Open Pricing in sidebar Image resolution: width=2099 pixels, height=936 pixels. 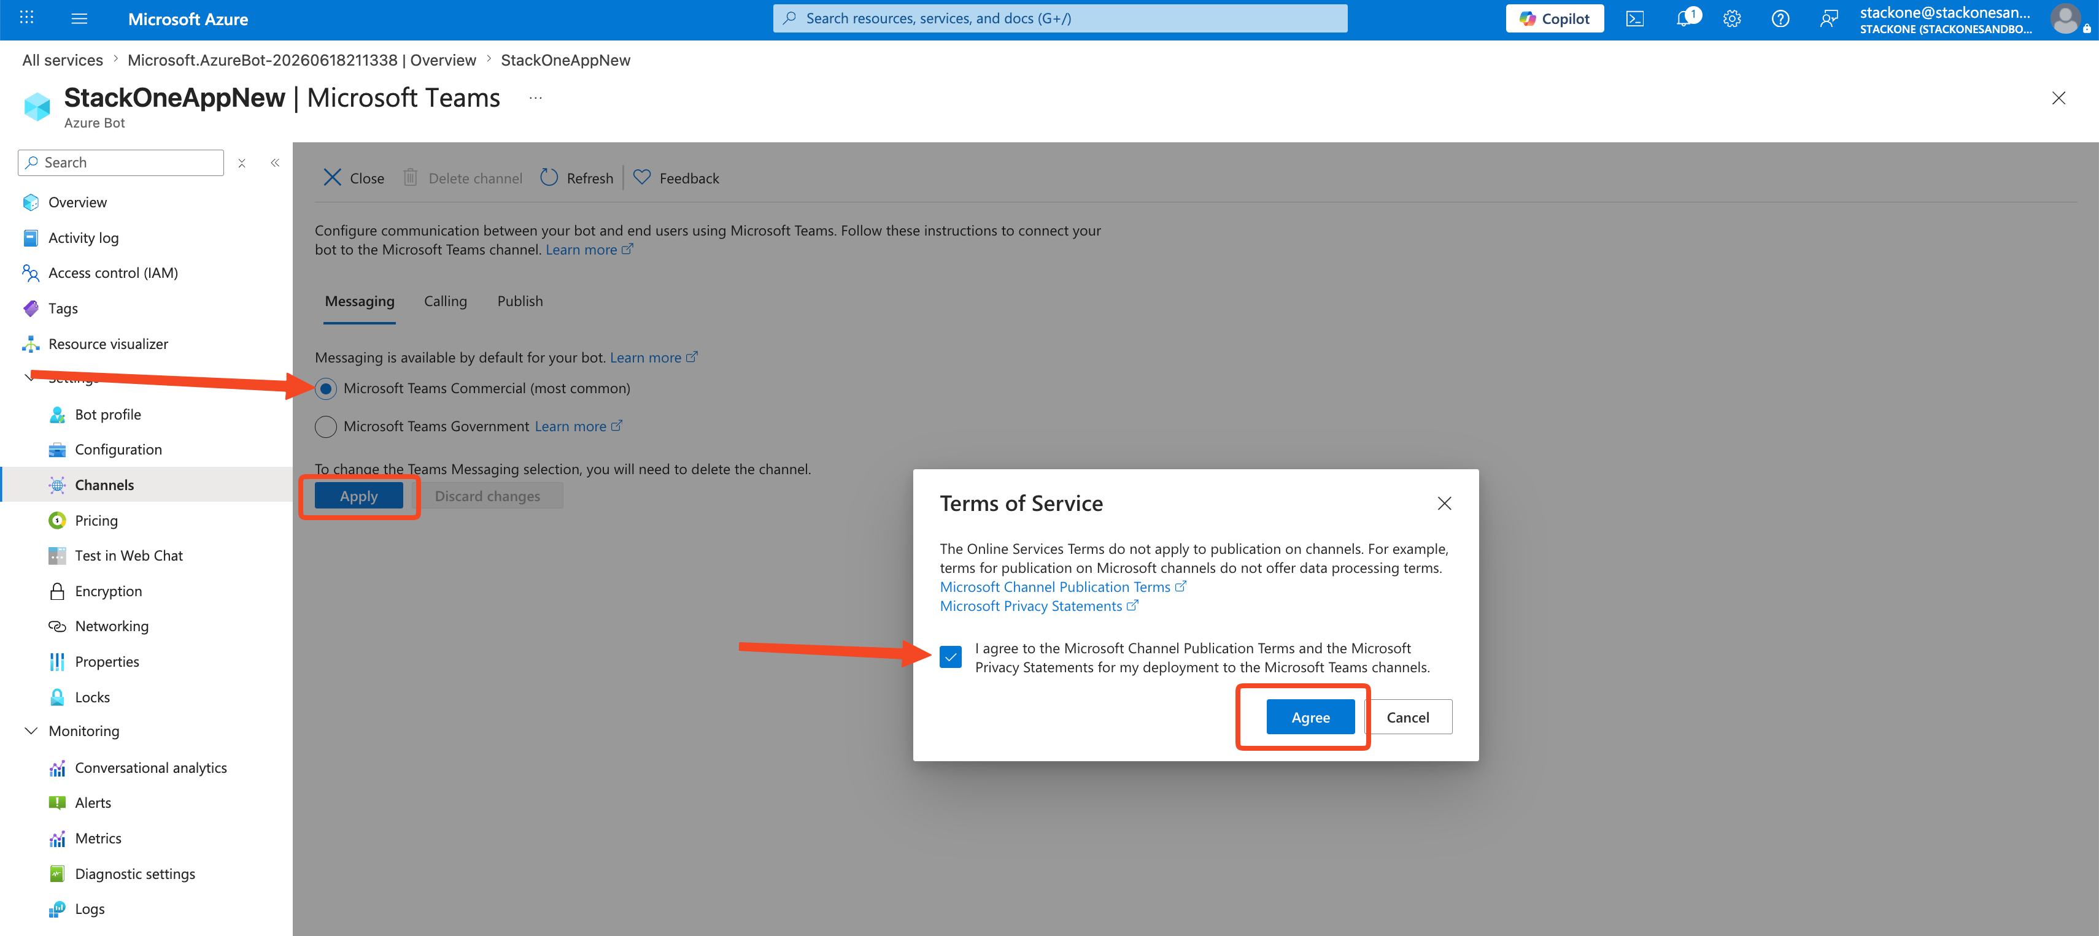96,521
